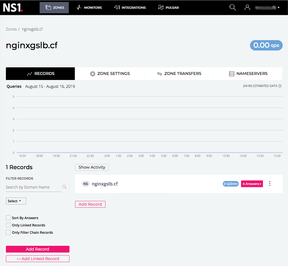Image resolution: width=288 pixels, height=266 pixels.
Task: Check Only Linked Records
Action: [x=8, y=225]
